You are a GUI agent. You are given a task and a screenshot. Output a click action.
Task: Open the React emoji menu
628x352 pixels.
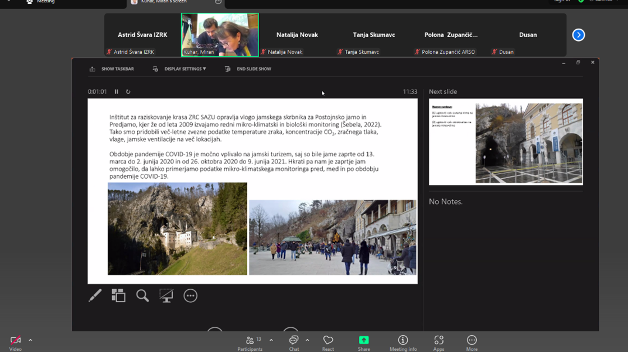pyautogui.click(x=328, y=342)
